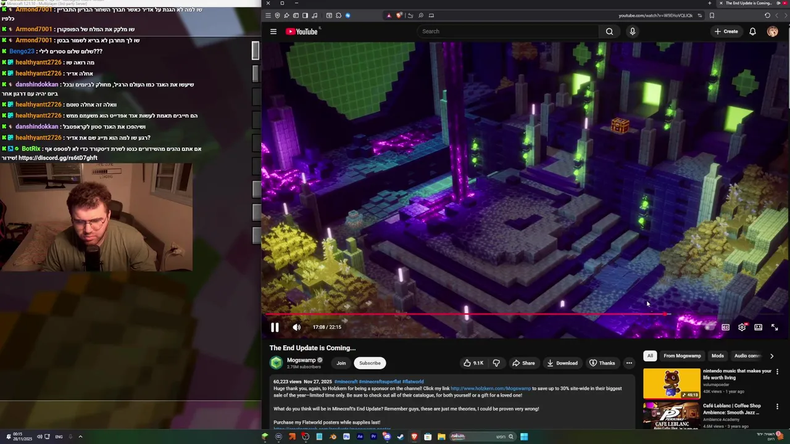Open Premiere Pro from taskbar

[x=373, y=437]
